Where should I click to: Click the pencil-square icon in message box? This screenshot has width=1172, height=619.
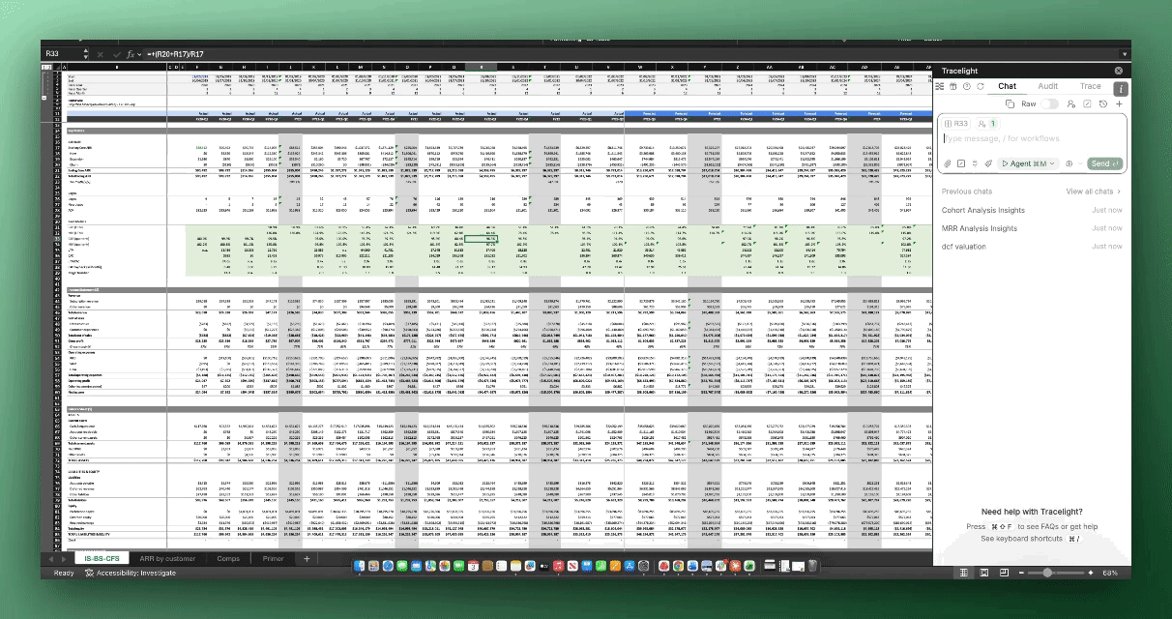point(961,163)
